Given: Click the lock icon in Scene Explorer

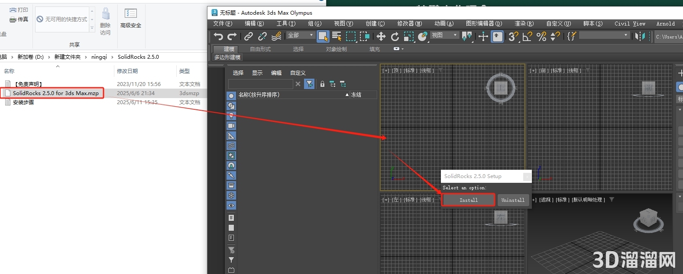Looking at the screenshot, I should click(x=322, y=84).
